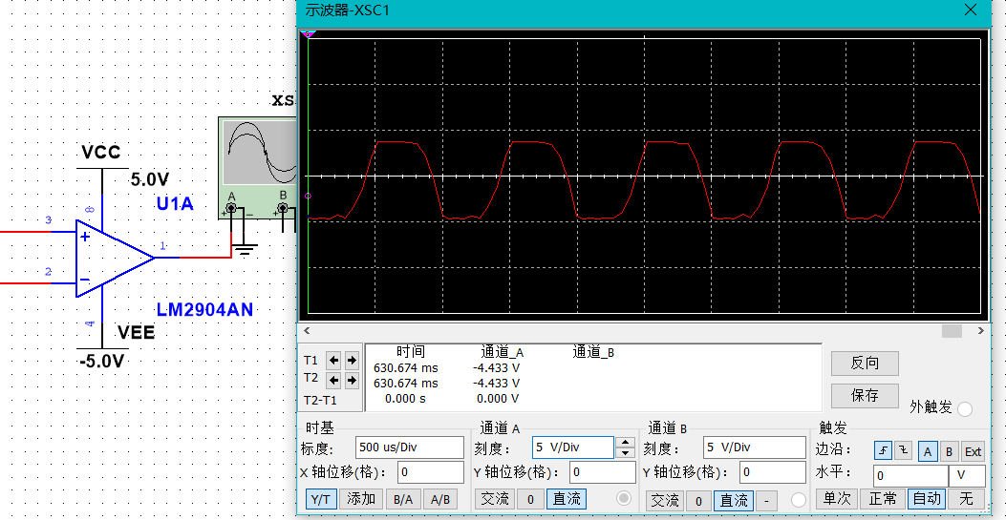Choose trigger source Ext
The height and width of the screenshot is (520, 1006).
click(973, 451)
